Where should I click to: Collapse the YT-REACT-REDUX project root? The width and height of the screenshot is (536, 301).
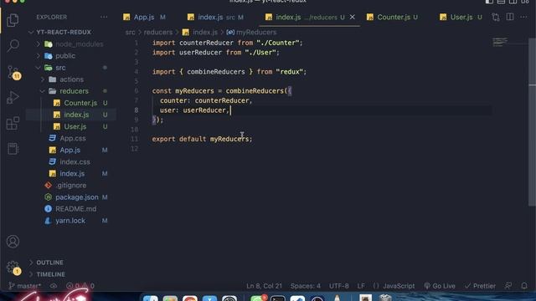click(x=64, y=32)
